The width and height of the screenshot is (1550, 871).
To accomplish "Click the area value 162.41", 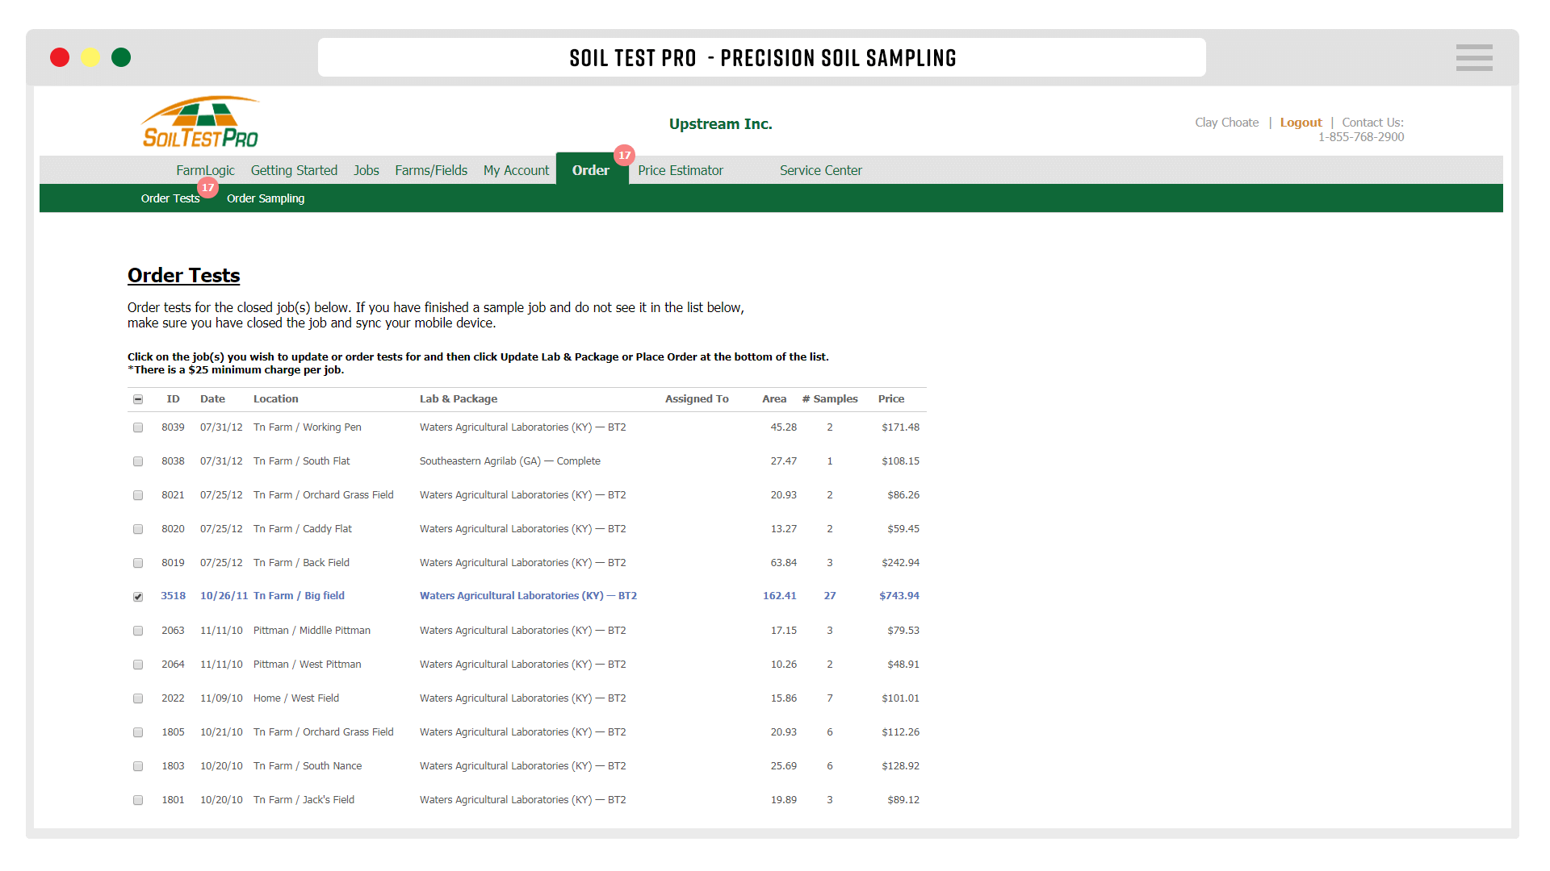I will [x=779, y=596].
